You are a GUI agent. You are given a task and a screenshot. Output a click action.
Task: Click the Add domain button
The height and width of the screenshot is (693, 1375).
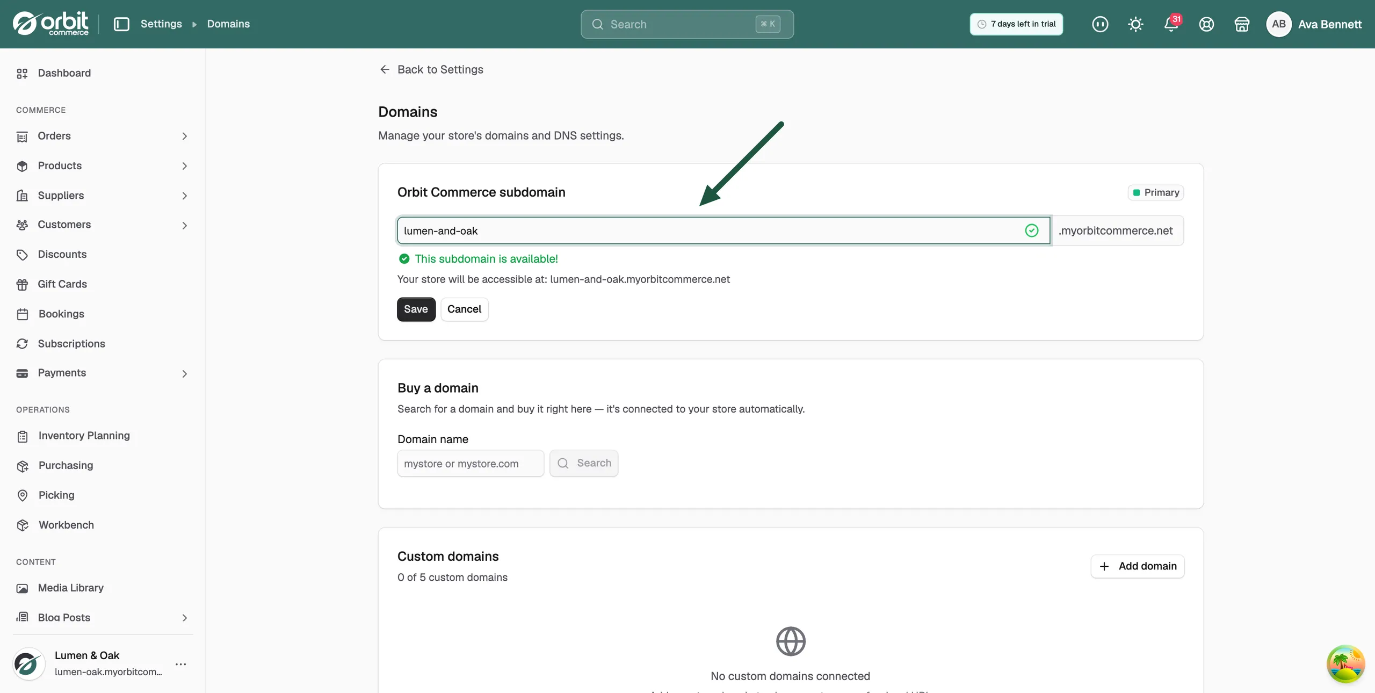click(1137, 566)
